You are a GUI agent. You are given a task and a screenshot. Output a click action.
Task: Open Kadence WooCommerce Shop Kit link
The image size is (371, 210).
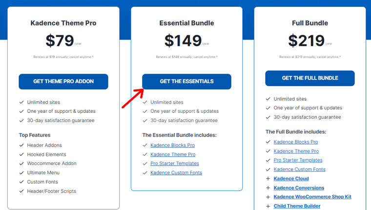(312, 197)
